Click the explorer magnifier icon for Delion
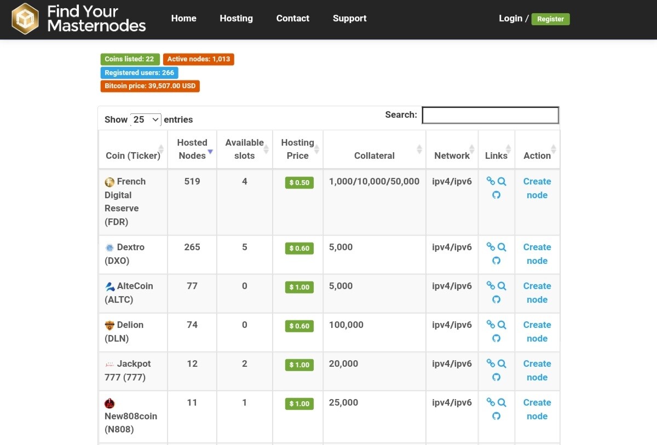Viewport: 657px width, 445px height. point(502,325)
